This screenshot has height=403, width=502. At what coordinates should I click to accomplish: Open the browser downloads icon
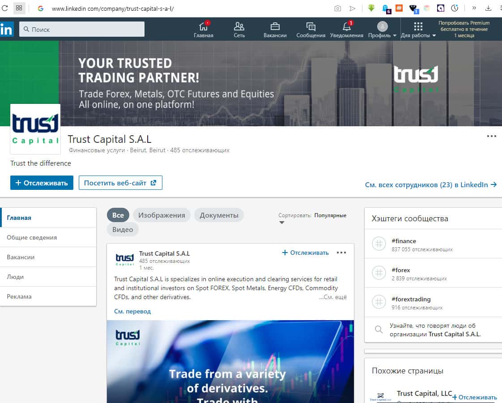[488, 9]
